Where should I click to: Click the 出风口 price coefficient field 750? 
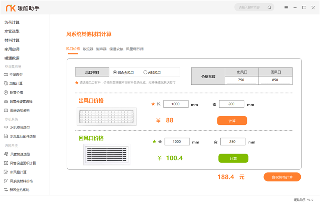[242, 80]
